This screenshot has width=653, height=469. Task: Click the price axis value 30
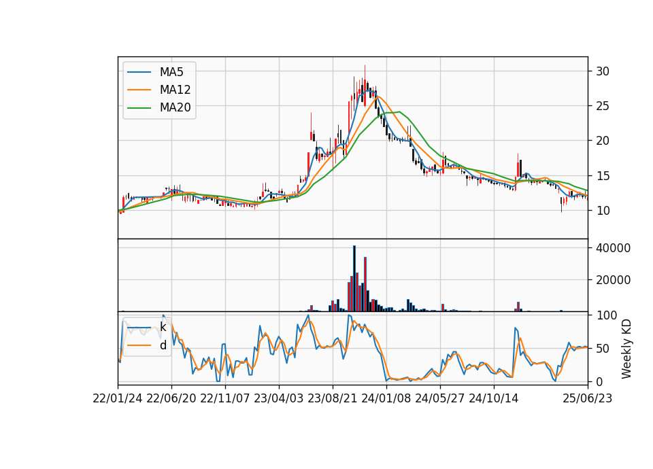[603, 71]
